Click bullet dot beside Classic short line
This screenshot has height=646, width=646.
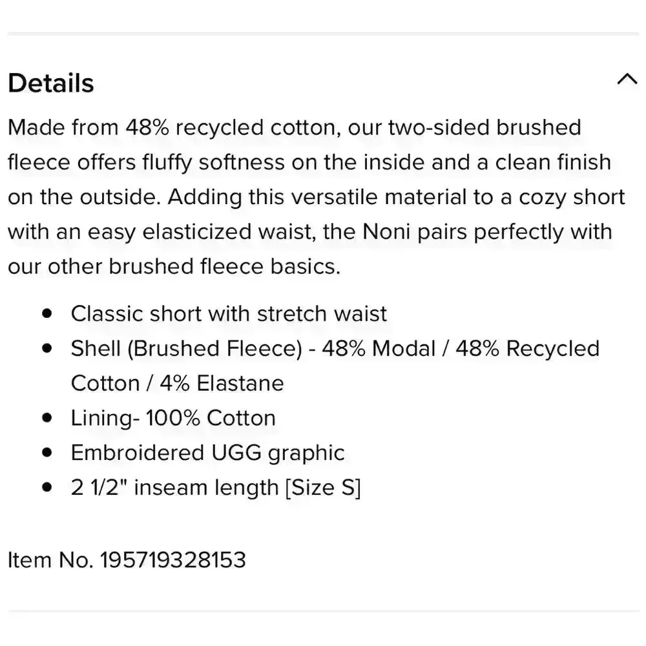(47, 313)
